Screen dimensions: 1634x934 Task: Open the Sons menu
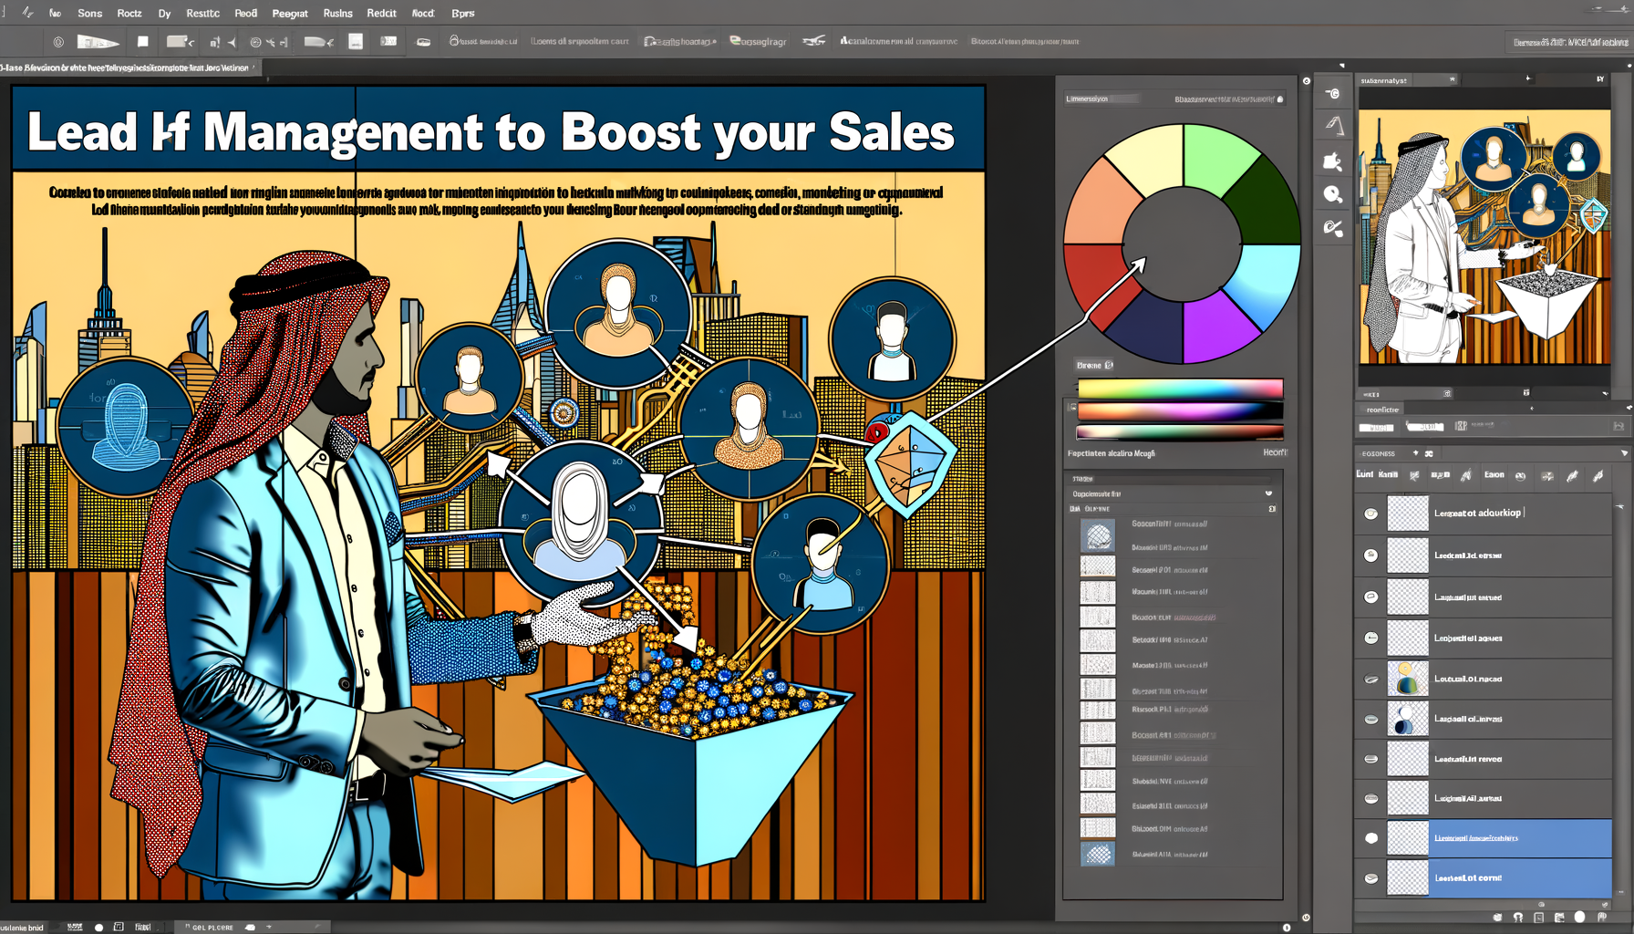coord(89,13)
